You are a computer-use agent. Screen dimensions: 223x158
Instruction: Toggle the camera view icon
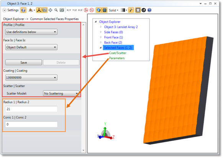(45, 10)
